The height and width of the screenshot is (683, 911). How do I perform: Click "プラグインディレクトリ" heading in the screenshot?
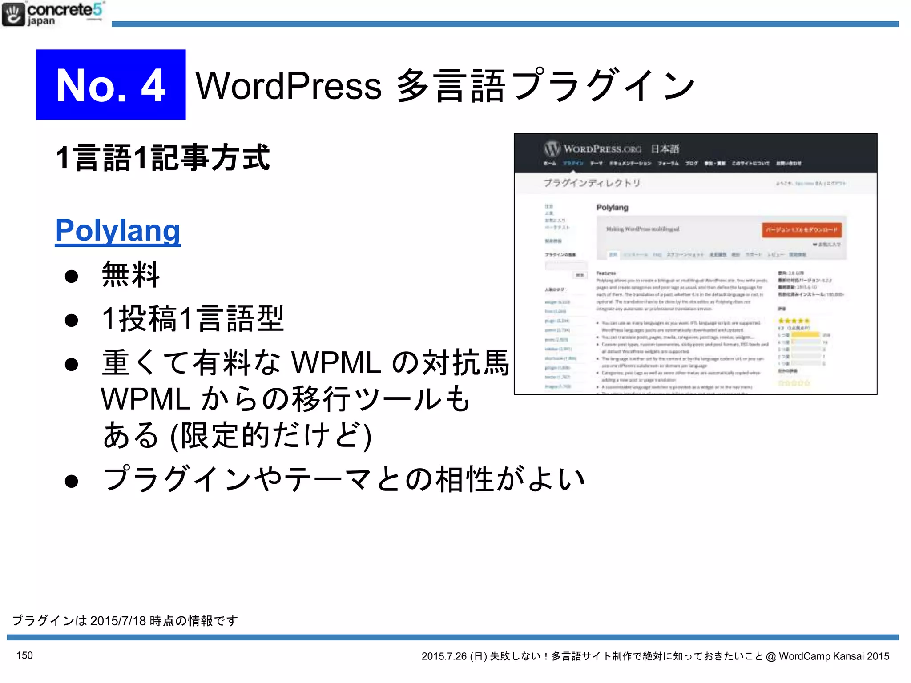point(592,183)
